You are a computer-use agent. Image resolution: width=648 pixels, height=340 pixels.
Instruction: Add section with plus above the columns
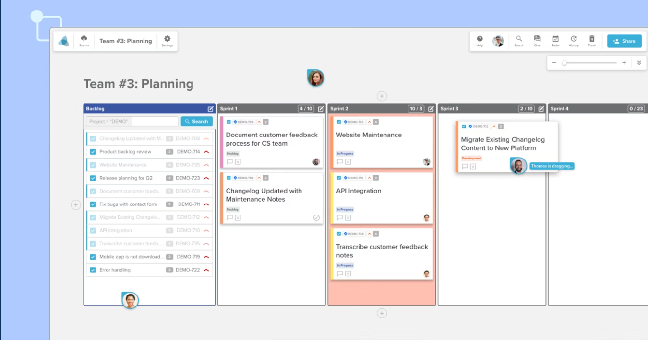point(382,96)
